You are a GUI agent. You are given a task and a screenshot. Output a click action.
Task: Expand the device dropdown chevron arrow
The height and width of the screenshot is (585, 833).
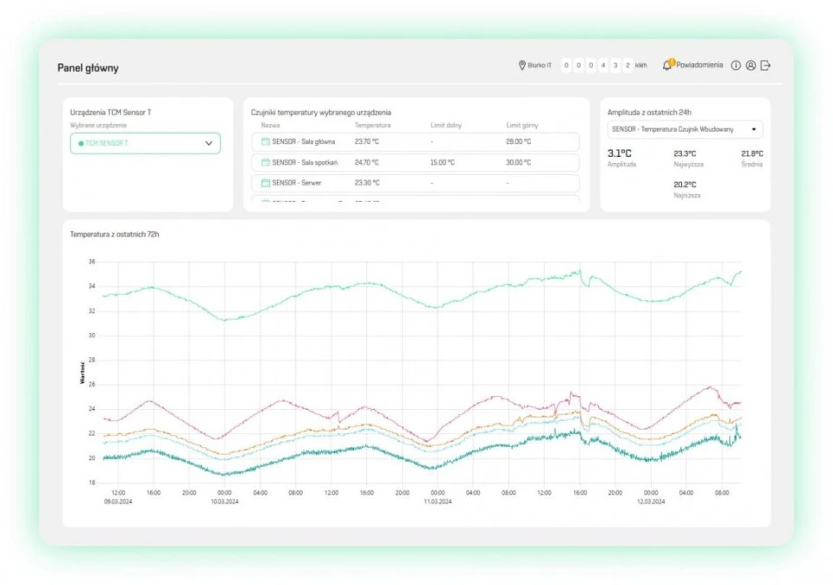coord(209,143)
